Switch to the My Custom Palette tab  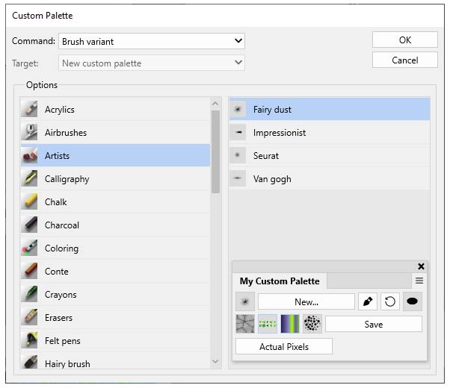click(280, 281)
